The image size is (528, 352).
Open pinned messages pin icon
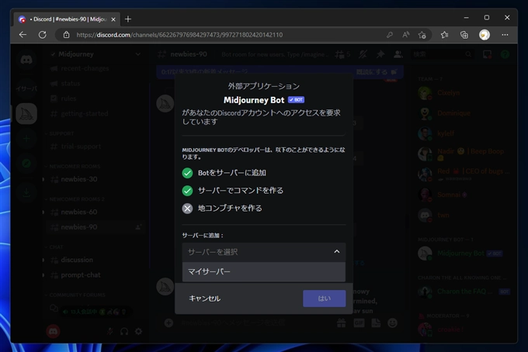380,54
